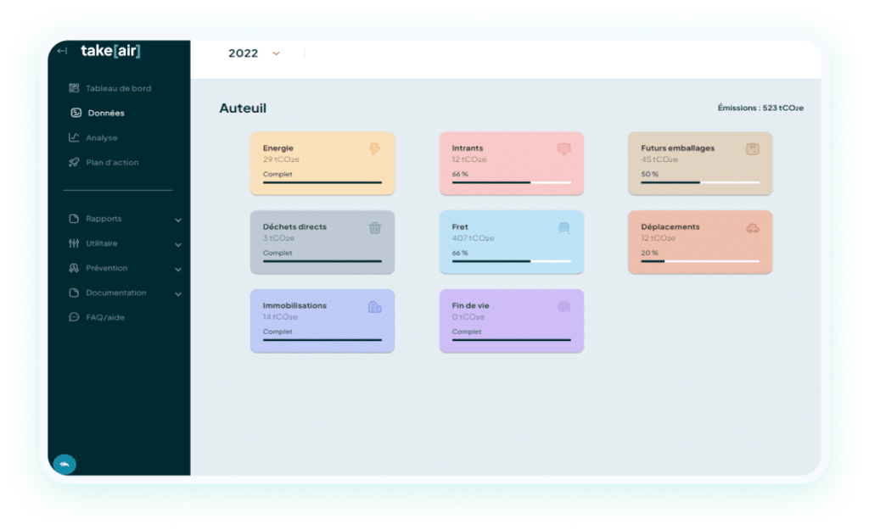Viewport: 869px width, 530px height.
Task: Click the round reply button at sidebar bottom
Action: click(x=64, y=464)
